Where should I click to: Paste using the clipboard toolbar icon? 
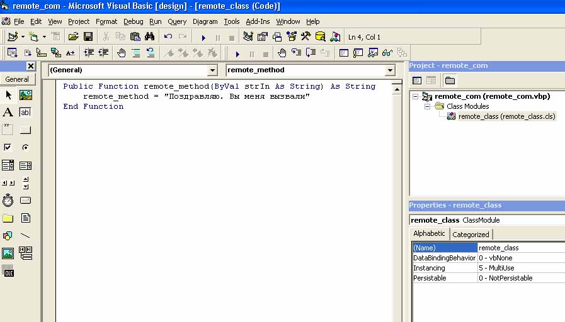click(135, 36)
